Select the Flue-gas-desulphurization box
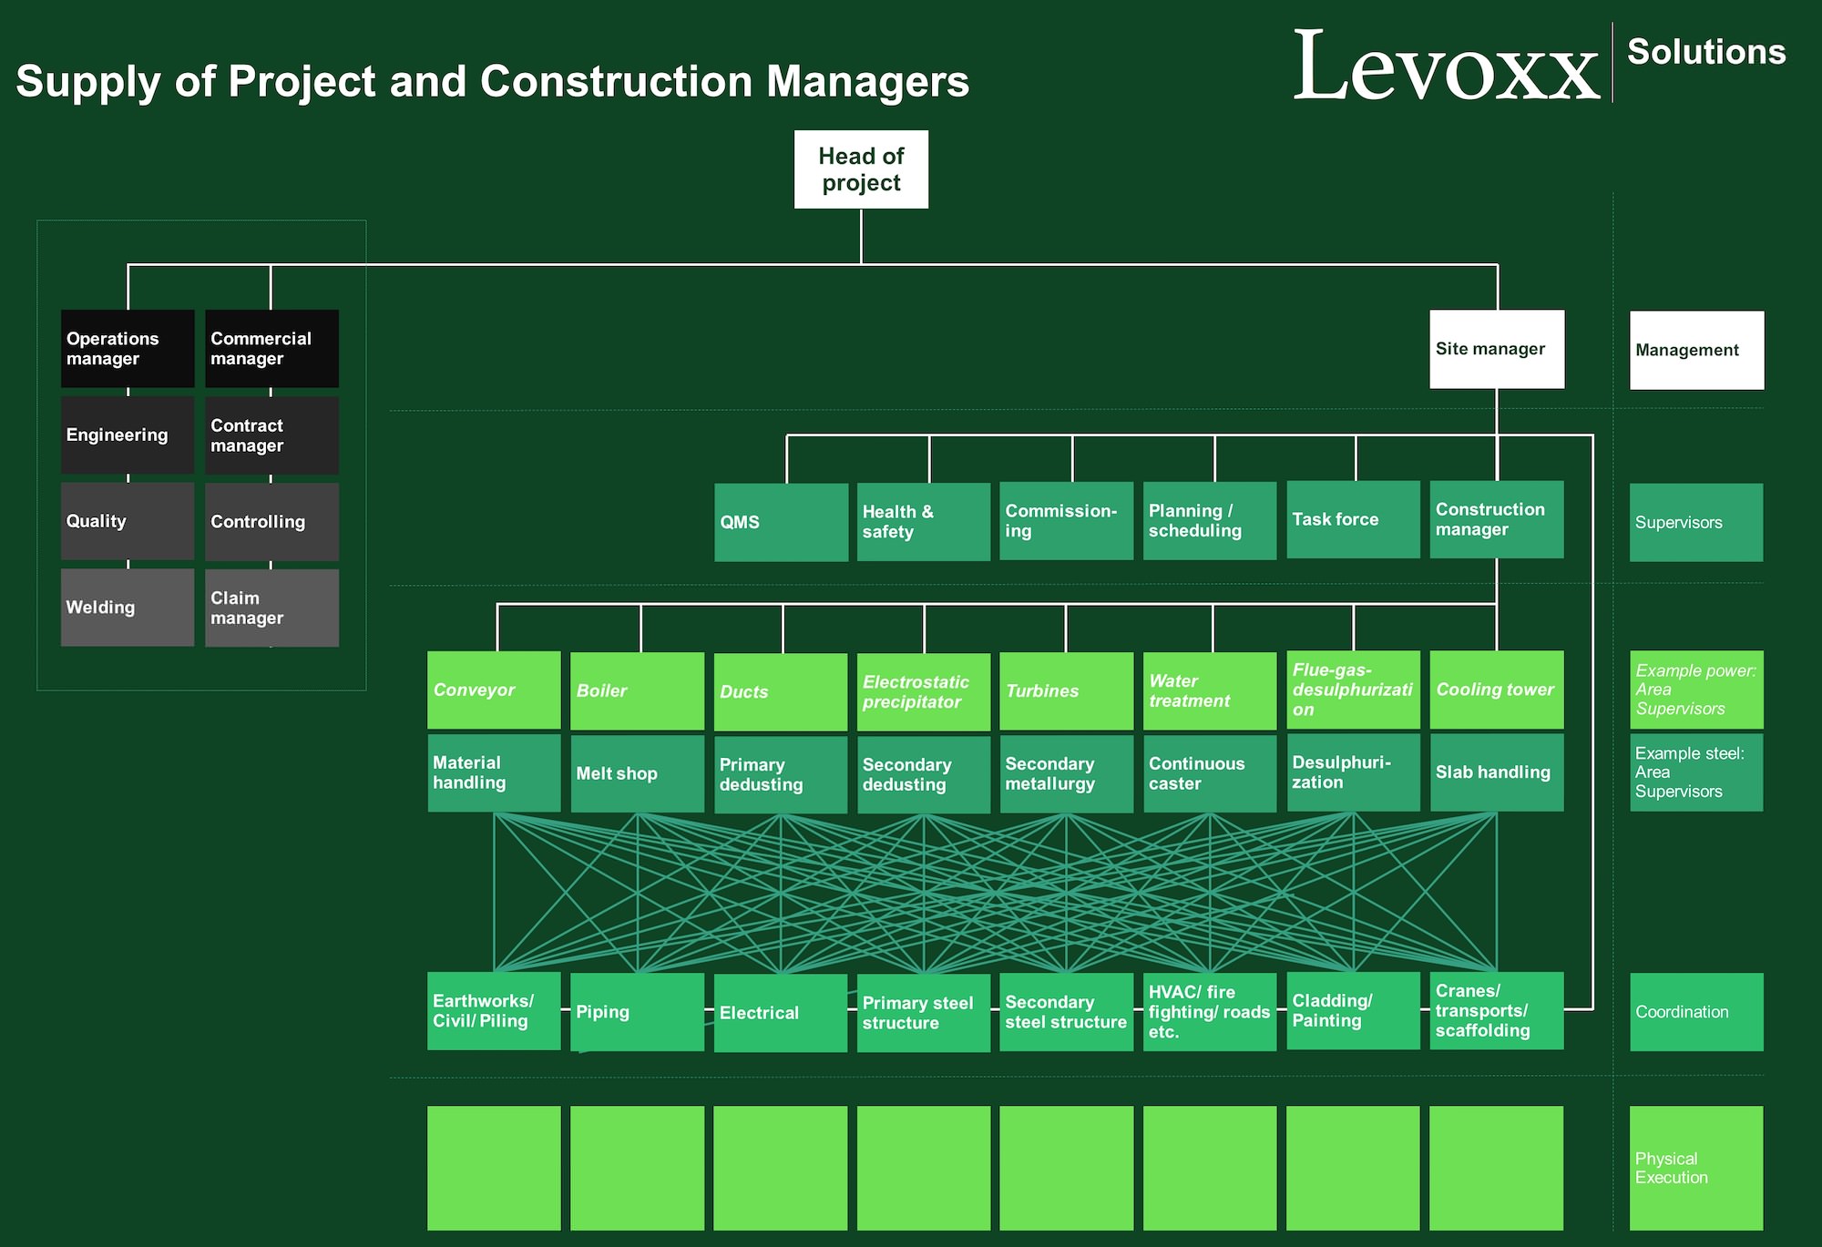This screenshot has width=1822, height=1247. [x=1353, y=690]
